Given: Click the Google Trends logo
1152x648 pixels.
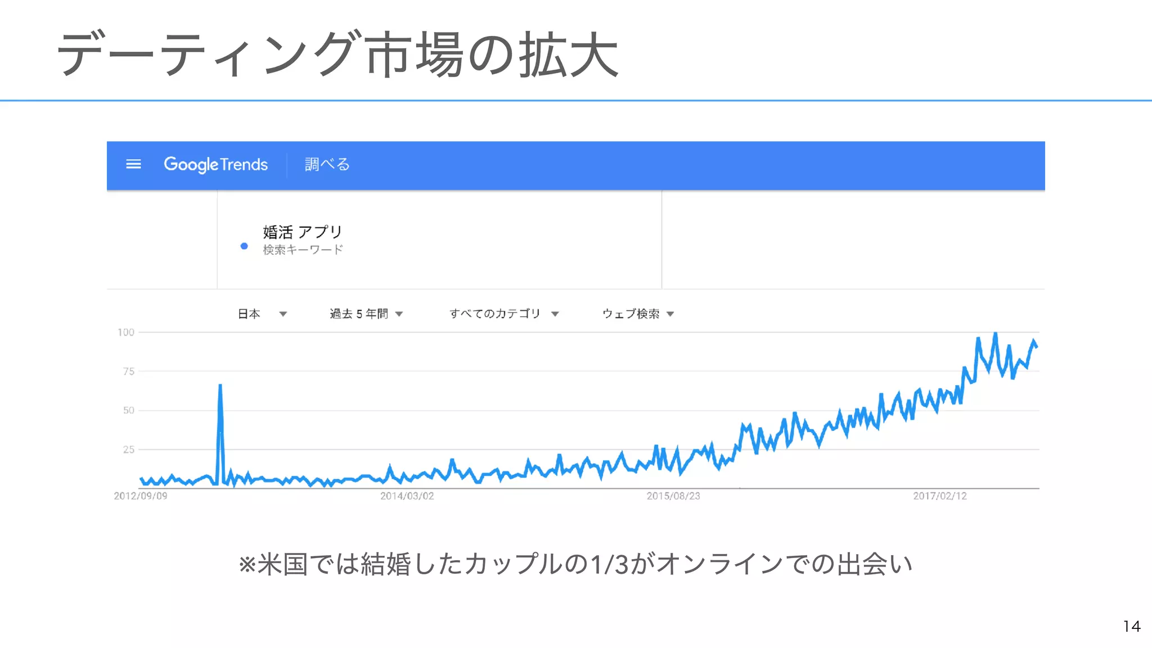Looking at the screenshot, I should (215, 164).
